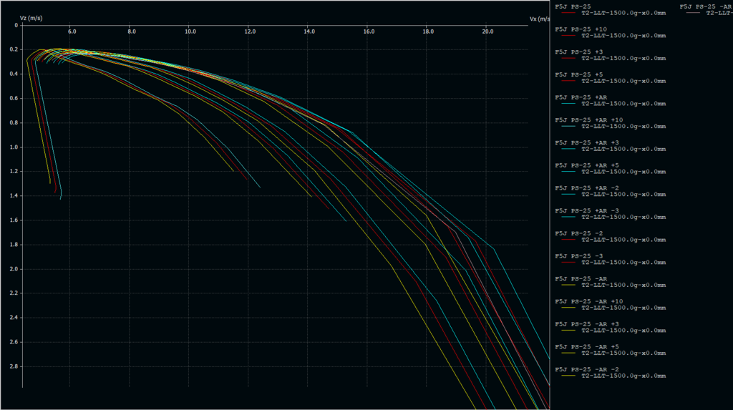Select the 'F5J PS-25 +AR +3' legend entry

[587, 142]
